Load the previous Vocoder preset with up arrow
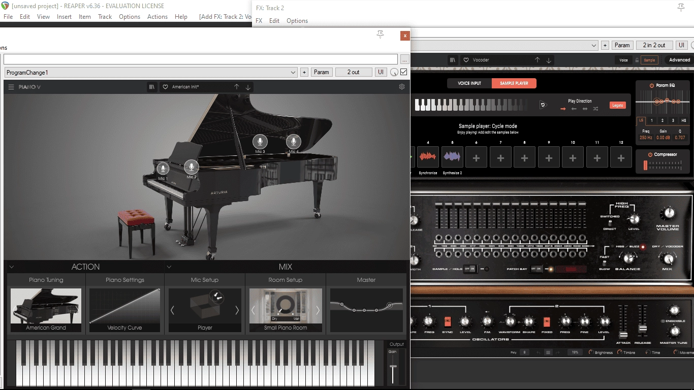 click(538, 60)
